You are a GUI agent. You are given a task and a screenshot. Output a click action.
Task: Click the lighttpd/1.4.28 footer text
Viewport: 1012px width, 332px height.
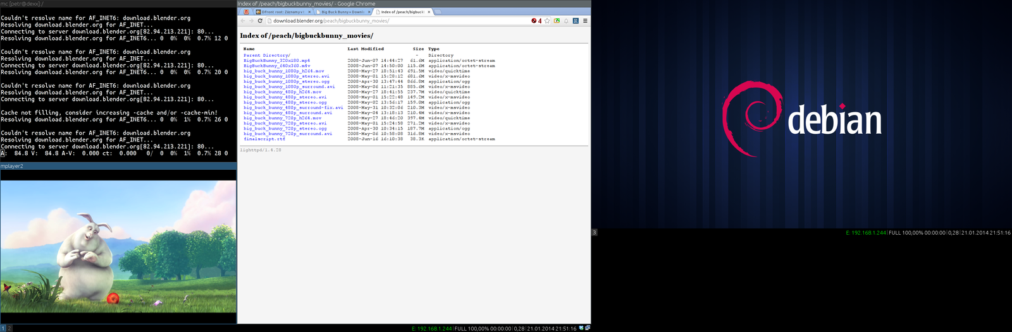pos(261,150)
